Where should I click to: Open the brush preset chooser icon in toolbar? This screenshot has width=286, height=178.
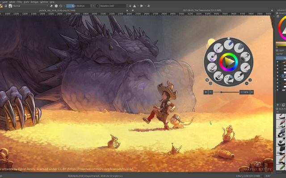(10, 6)
